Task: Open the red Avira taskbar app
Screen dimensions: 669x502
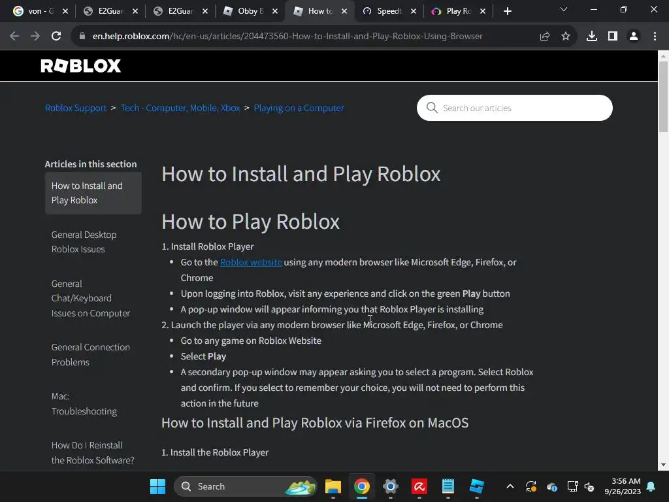Action: point(419,486)
